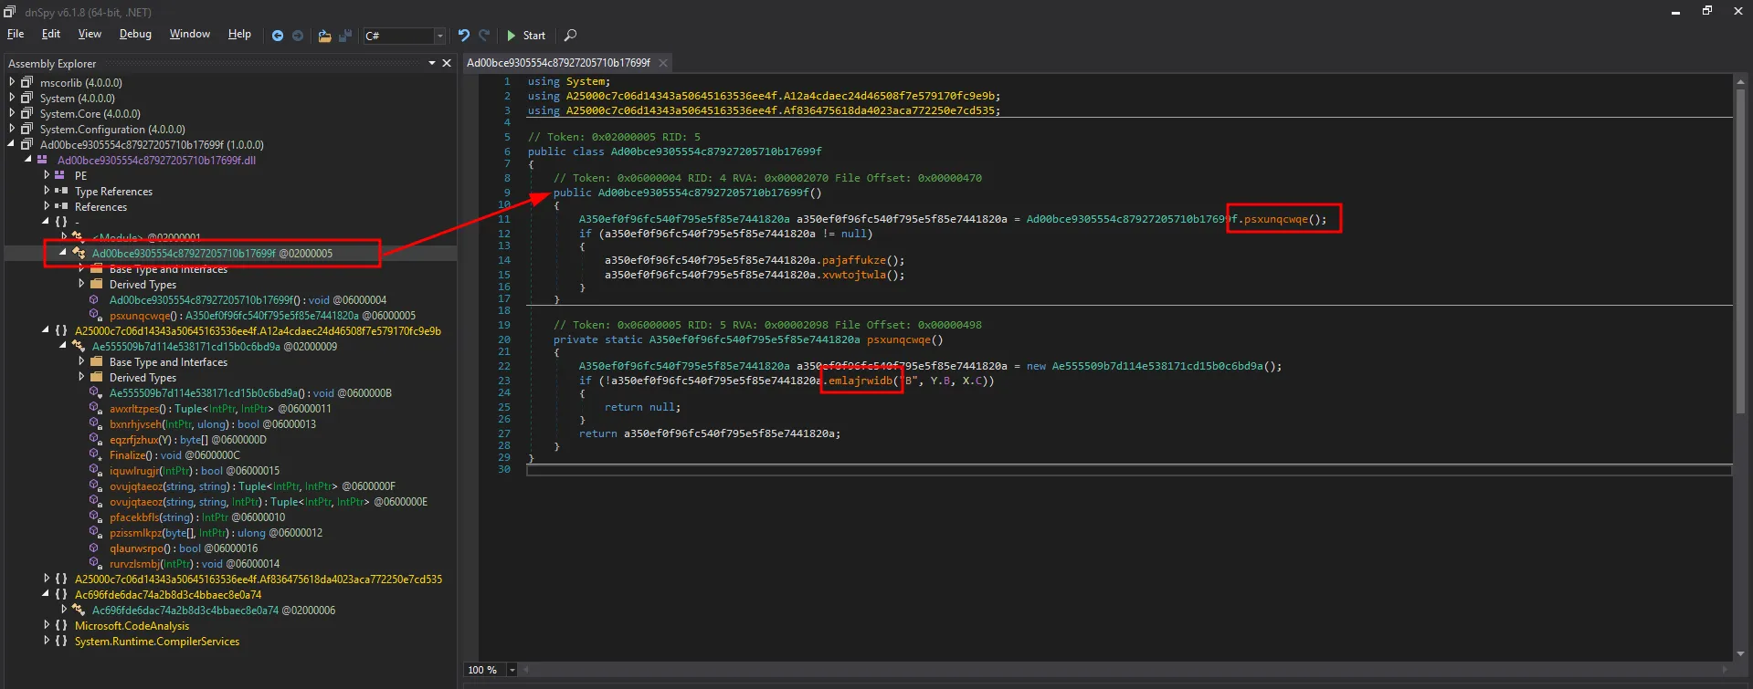Open the Debug menu

click(135, 34)
